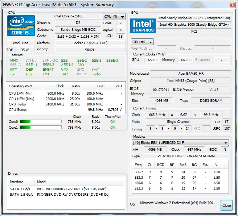The height and width of the screenshot is (216, 238).
Task: Click the 35 W TDP field
Action: (x=25, y=50)
